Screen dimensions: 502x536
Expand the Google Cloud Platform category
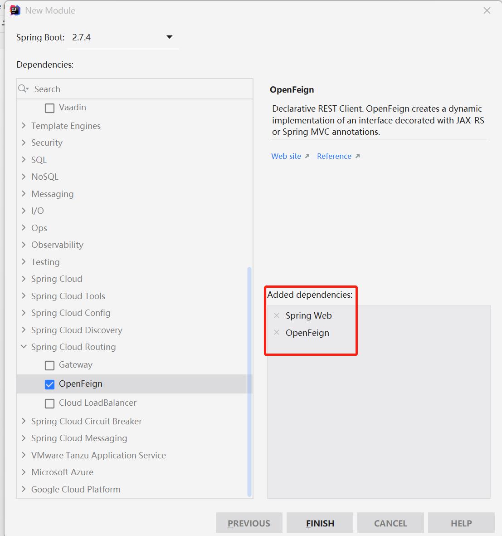pos(24,489)
